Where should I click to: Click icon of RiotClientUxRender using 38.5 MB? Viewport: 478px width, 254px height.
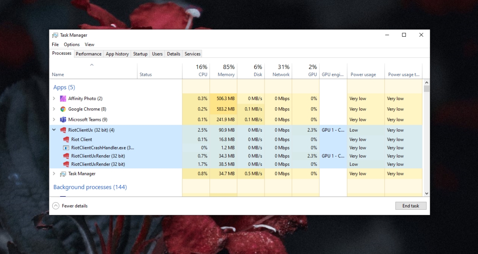tap(66, 164)
